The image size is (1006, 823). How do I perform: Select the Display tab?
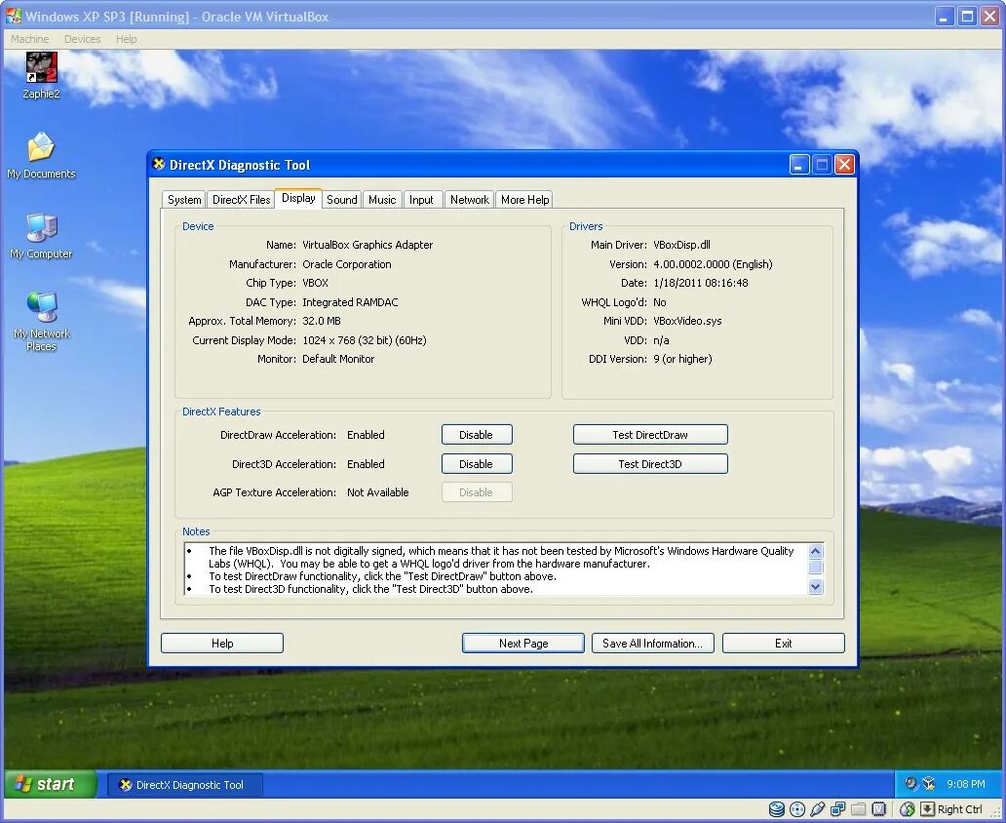point(298,198)
